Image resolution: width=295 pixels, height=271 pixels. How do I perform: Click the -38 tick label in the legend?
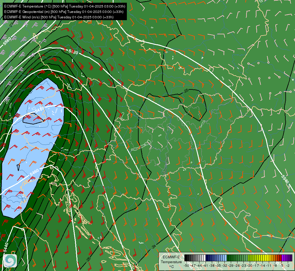click(x=212, y=266)
